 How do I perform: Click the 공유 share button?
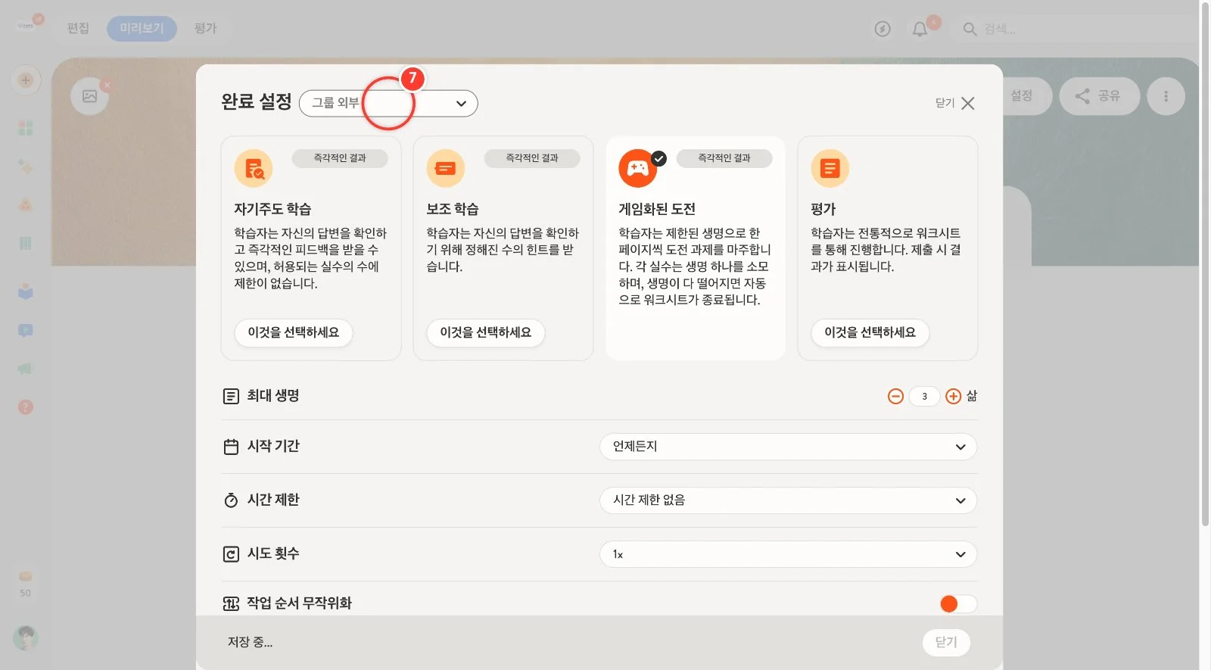[1099, 96]
